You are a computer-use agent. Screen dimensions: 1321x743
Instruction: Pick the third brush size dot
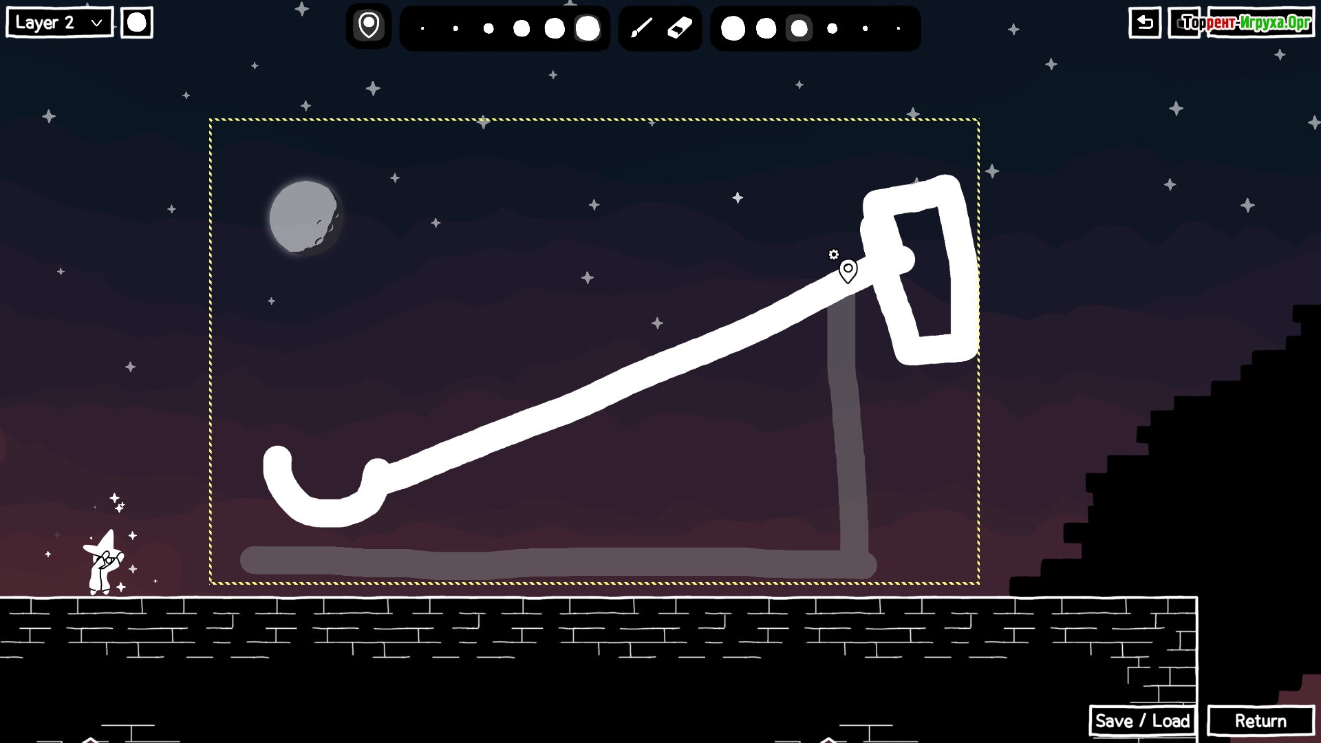click(488, 29)
